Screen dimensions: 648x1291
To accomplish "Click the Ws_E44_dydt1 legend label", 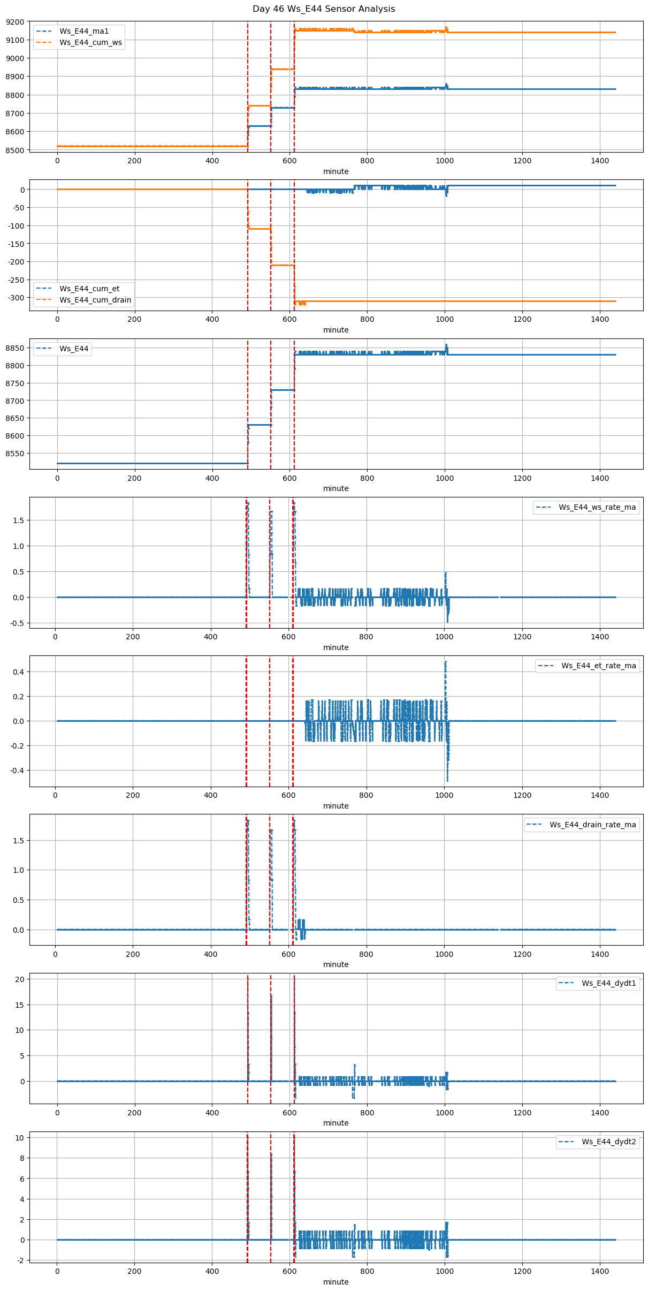I will [608, 983].
